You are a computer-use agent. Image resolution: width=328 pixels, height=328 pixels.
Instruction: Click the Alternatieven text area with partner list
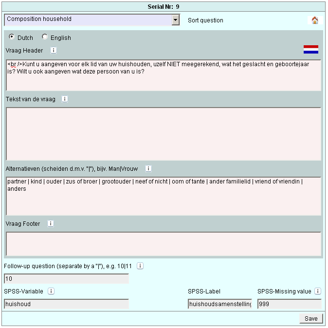coord(163,196)
